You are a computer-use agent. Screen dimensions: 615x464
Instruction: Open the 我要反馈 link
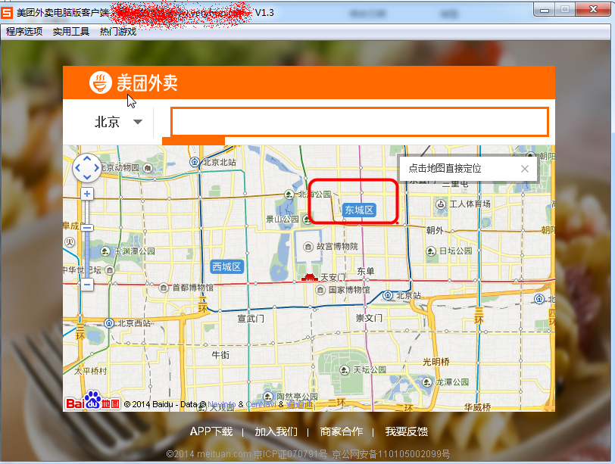(x=406, y=431)
